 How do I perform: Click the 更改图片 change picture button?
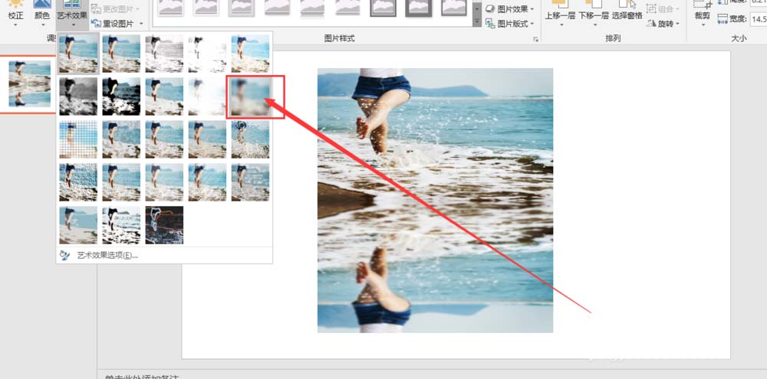(116, 8)
